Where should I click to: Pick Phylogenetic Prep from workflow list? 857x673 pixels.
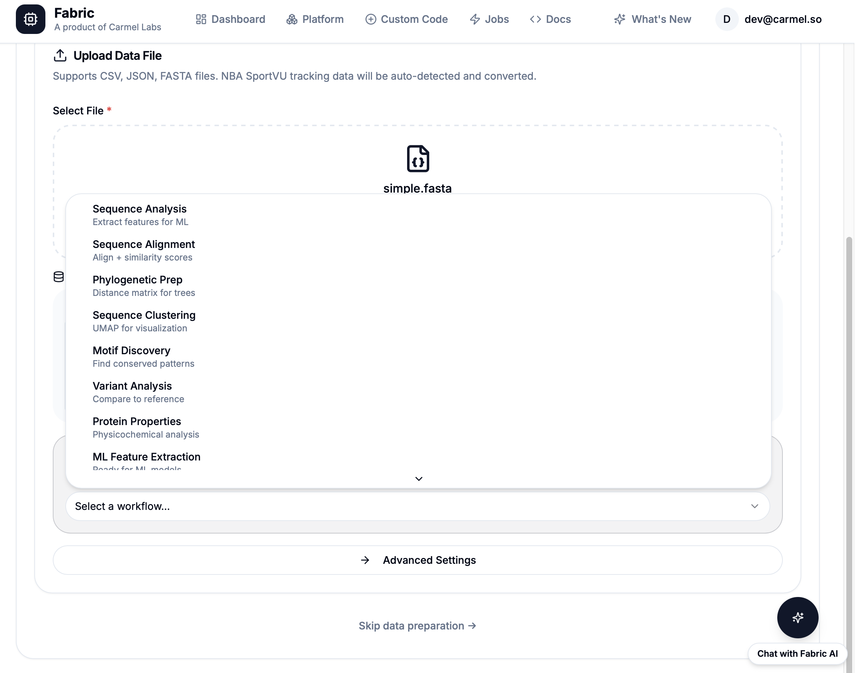419,286
